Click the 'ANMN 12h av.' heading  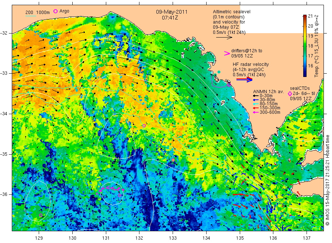coord(269,92)
